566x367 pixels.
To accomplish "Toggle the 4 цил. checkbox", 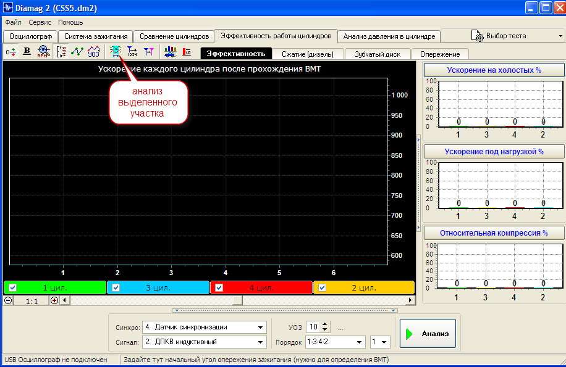I will [x=219, y=288].
